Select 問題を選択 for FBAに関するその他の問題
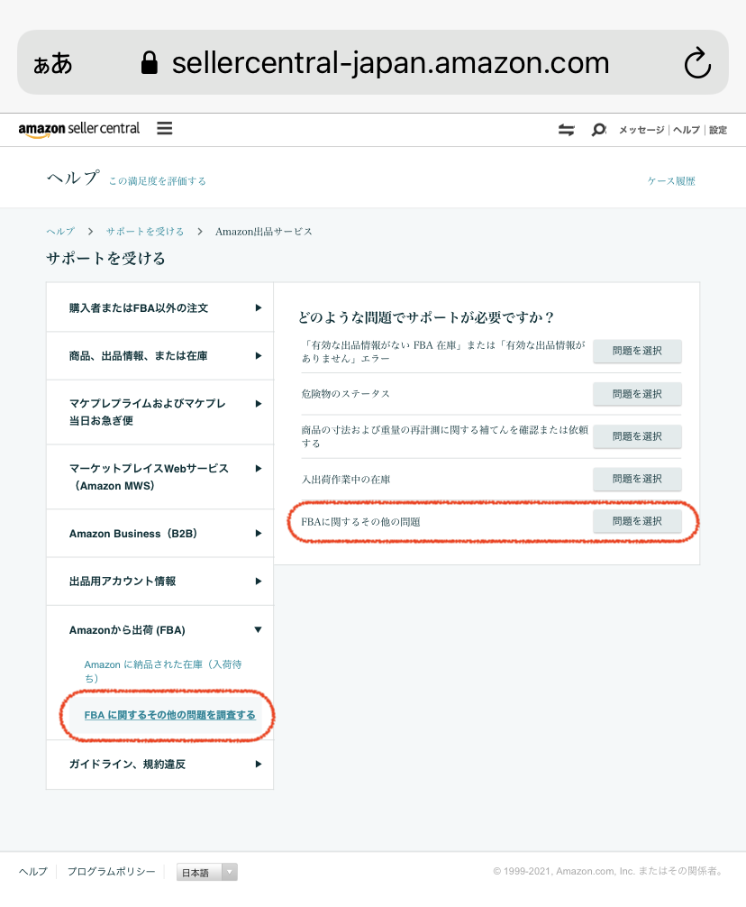This screenshot has height=907, width=746. pos(636,521)
